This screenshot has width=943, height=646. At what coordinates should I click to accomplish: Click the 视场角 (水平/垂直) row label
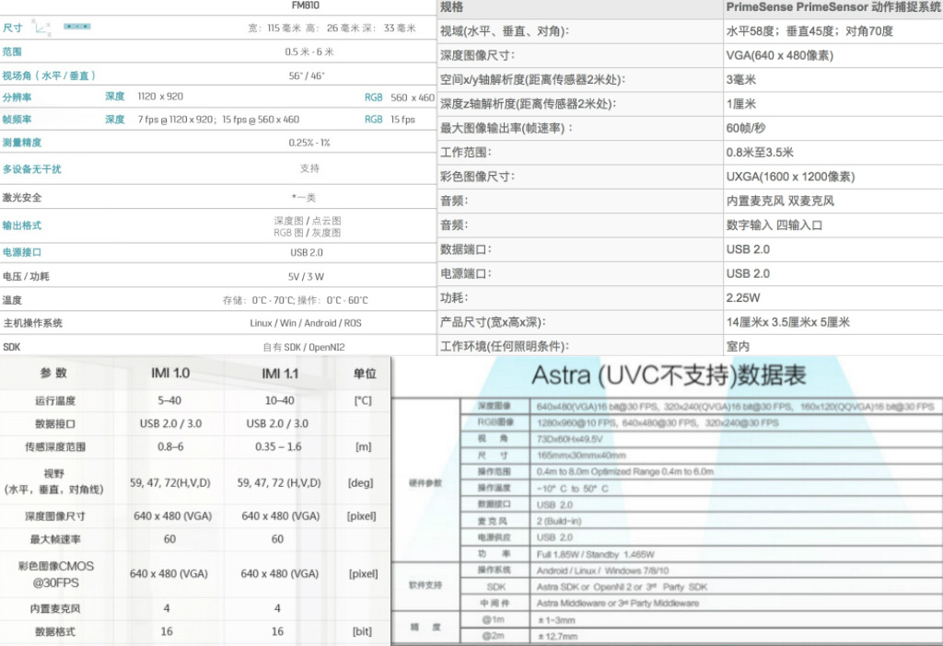tap(49, 75)
